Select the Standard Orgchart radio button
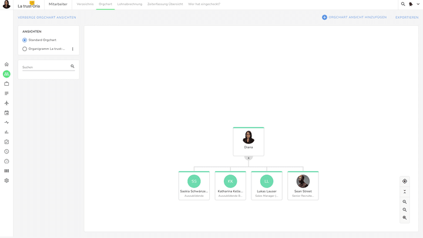This screenshot has width=423, height=238. point(25,40)
